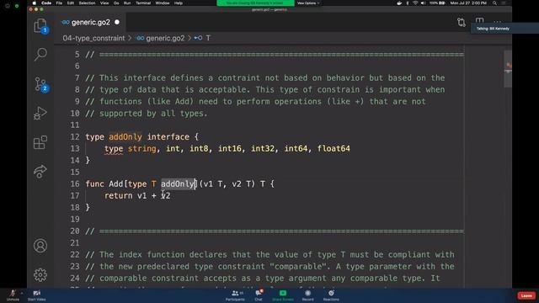This screenshot has width=539, height=303.
Task: Open the Live Share arrow icon
Action: 40,172
